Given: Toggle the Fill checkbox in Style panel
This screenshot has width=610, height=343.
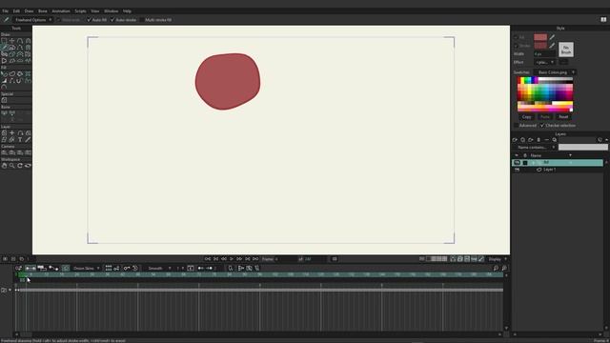Looking at the screenshot, I should coord(516,37).
